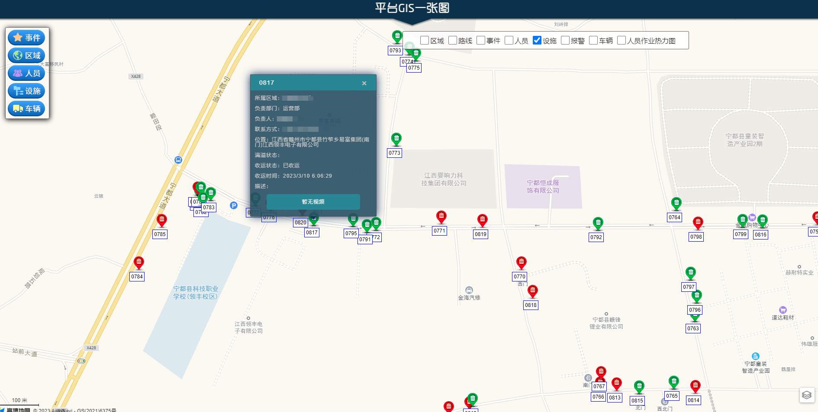Image resolution: width=818 pixels, height=412 pixels.
Task: Disable the 设施 checkbox
Action: tap(537, 40)
